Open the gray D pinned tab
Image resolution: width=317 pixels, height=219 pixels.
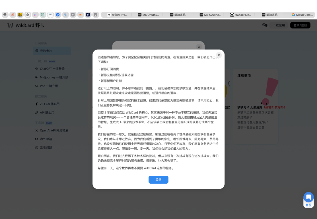pos(96,15)
